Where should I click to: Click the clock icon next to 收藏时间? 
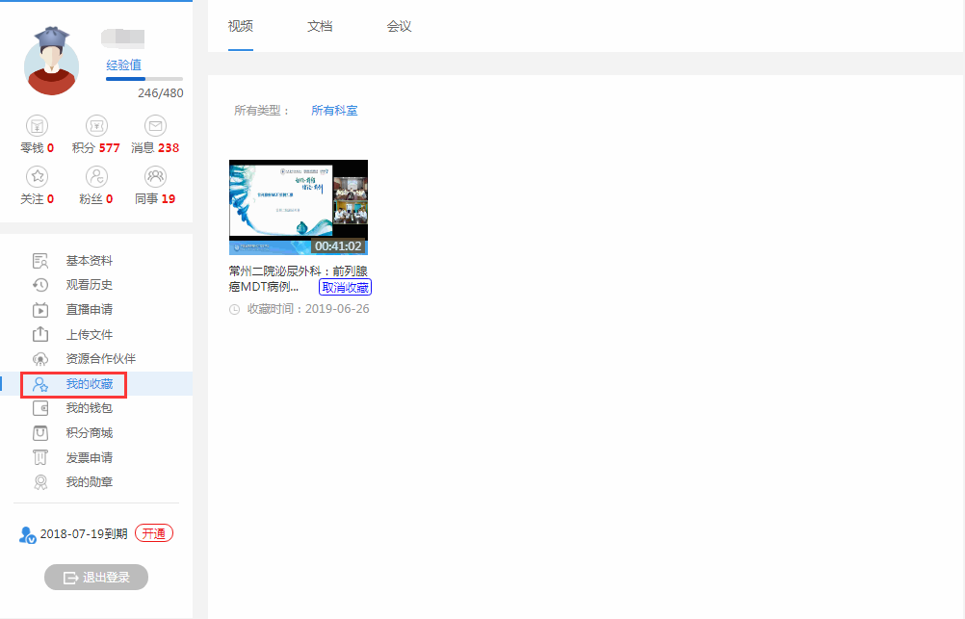pos(234,310)
